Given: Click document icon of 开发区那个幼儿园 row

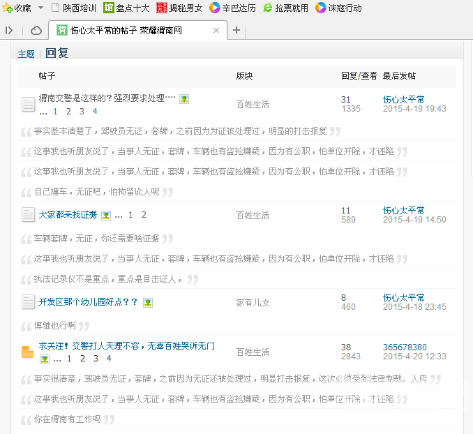Looking at the screenshot, I should click(29, 302).
